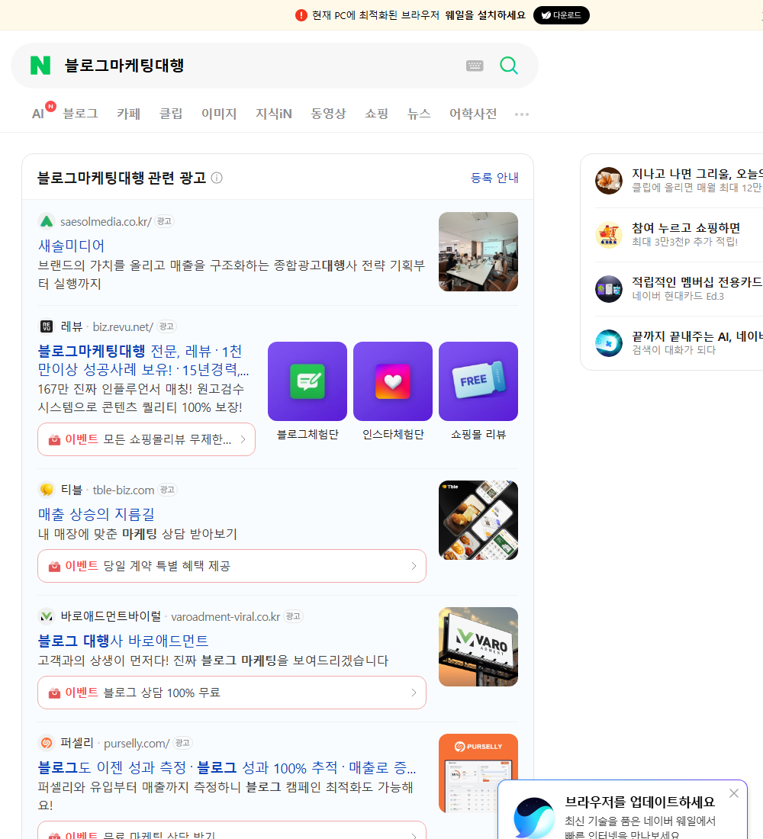Click the 레뷰 favicon icon
The image size is (763, 839).
pos(47,326)
